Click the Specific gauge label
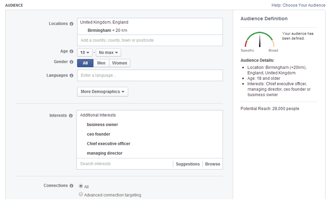 [247, 50]
